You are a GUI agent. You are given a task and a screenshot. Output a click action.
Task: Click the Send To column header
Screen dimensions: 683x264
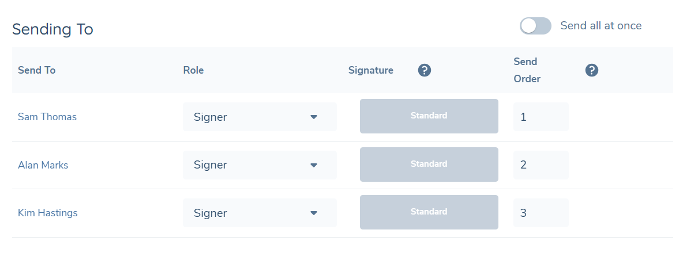37,70
